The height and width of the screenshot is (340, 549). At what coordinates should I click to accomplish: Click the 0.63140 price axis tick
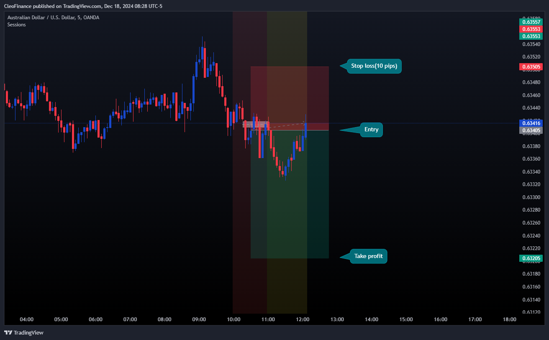pos(531,299)
